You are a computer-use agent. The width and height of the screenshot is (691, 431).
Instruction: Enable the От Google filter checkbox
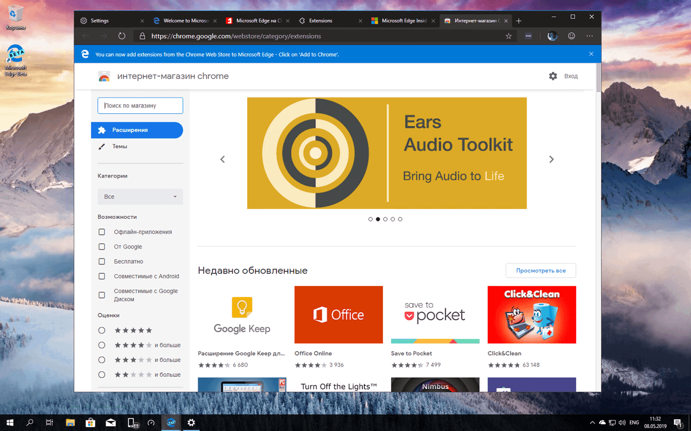(x=102, y=247)
